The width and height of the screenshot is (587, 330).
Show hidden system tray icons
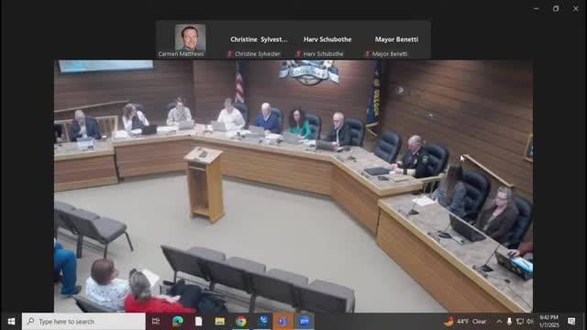[x=499, y=322]
